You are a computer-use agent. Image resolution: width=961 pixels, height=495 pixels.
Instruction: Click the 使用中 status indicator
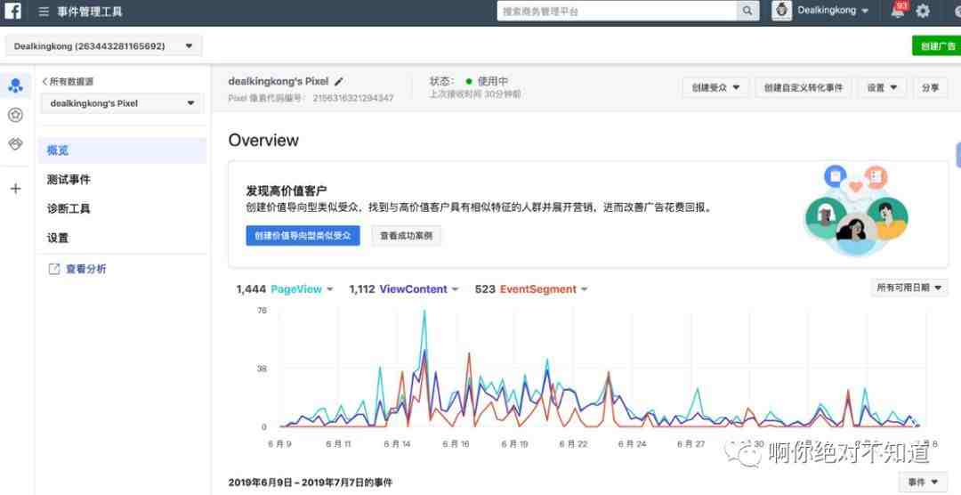coord(487,81)
